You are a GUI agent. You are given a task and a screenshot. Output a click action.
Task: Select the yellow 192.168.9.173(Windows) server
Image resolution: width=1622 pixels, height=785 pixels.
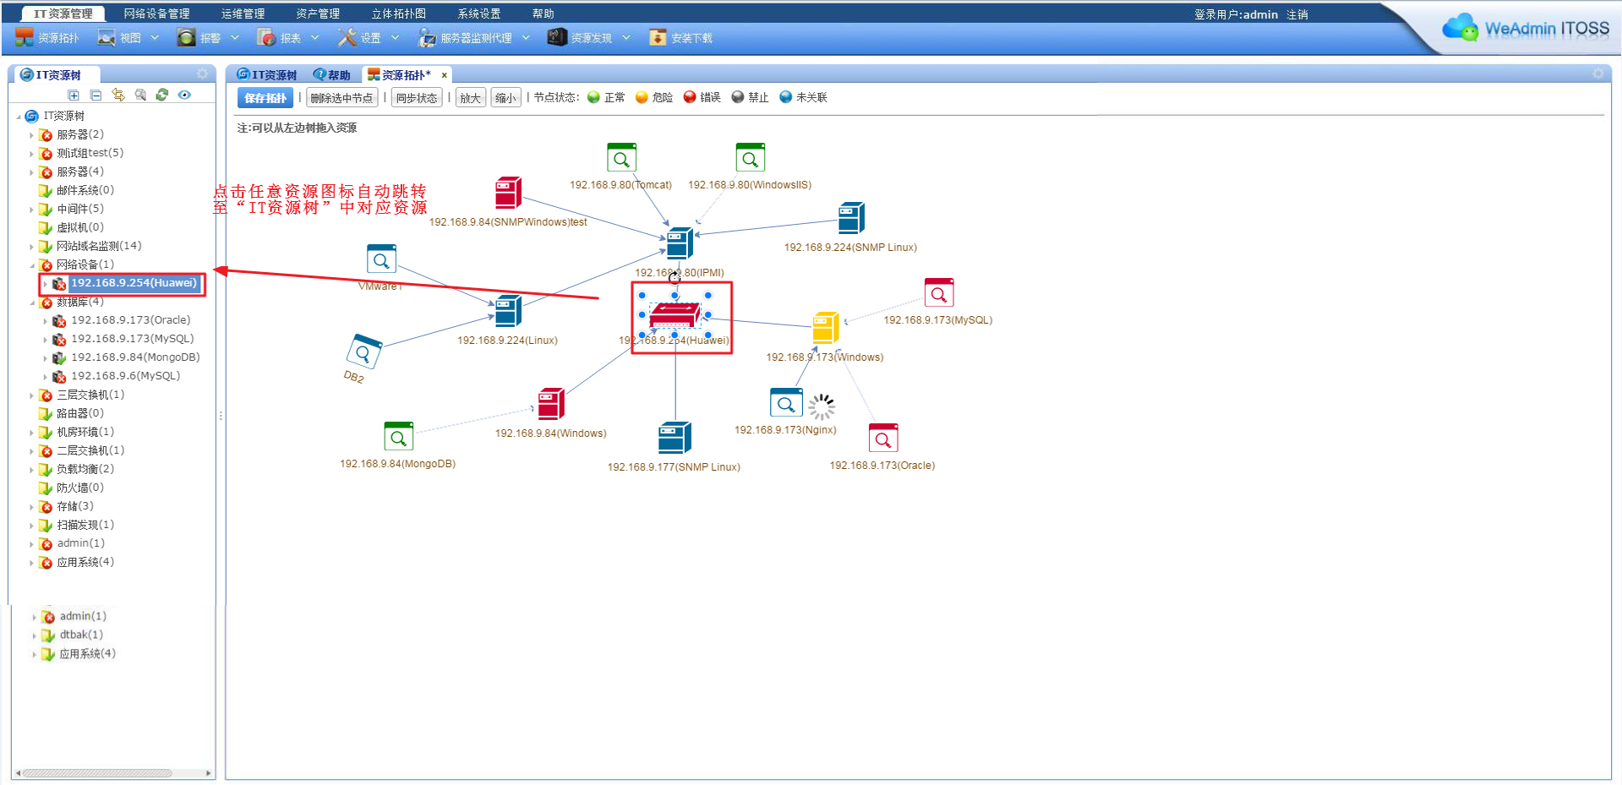coord(826,328)
